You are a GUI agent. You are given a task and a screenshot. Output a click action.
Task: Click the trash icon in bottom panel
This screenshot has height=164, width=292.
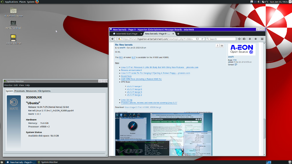point(290,162)
